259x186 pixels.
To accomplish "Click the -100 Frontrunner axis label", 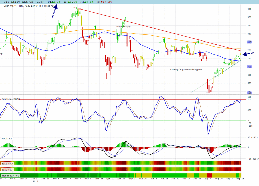I will (250, 126).
